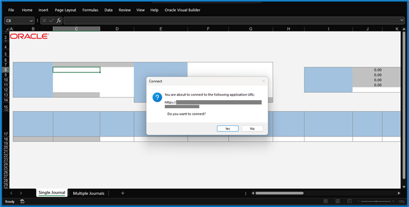The width and height of the screenshot is (409, 207).
Task: Open the Home ribbon tab
Action: 27,10
